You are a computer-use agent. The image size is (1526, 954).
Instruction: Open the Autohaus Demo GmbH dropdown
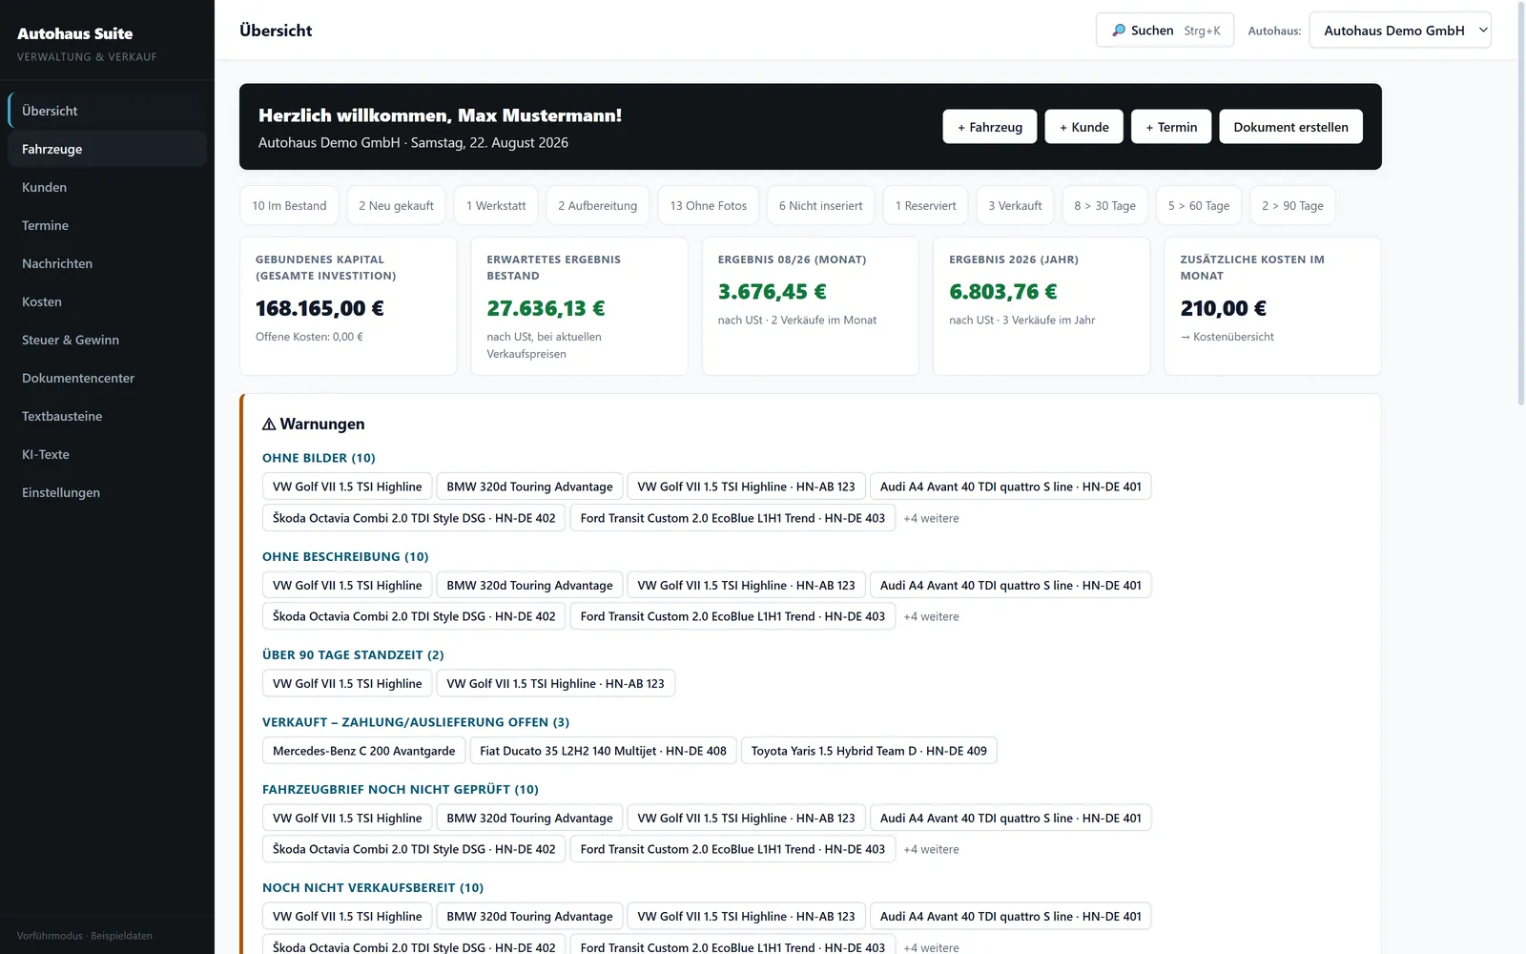tap(1400, 31)
